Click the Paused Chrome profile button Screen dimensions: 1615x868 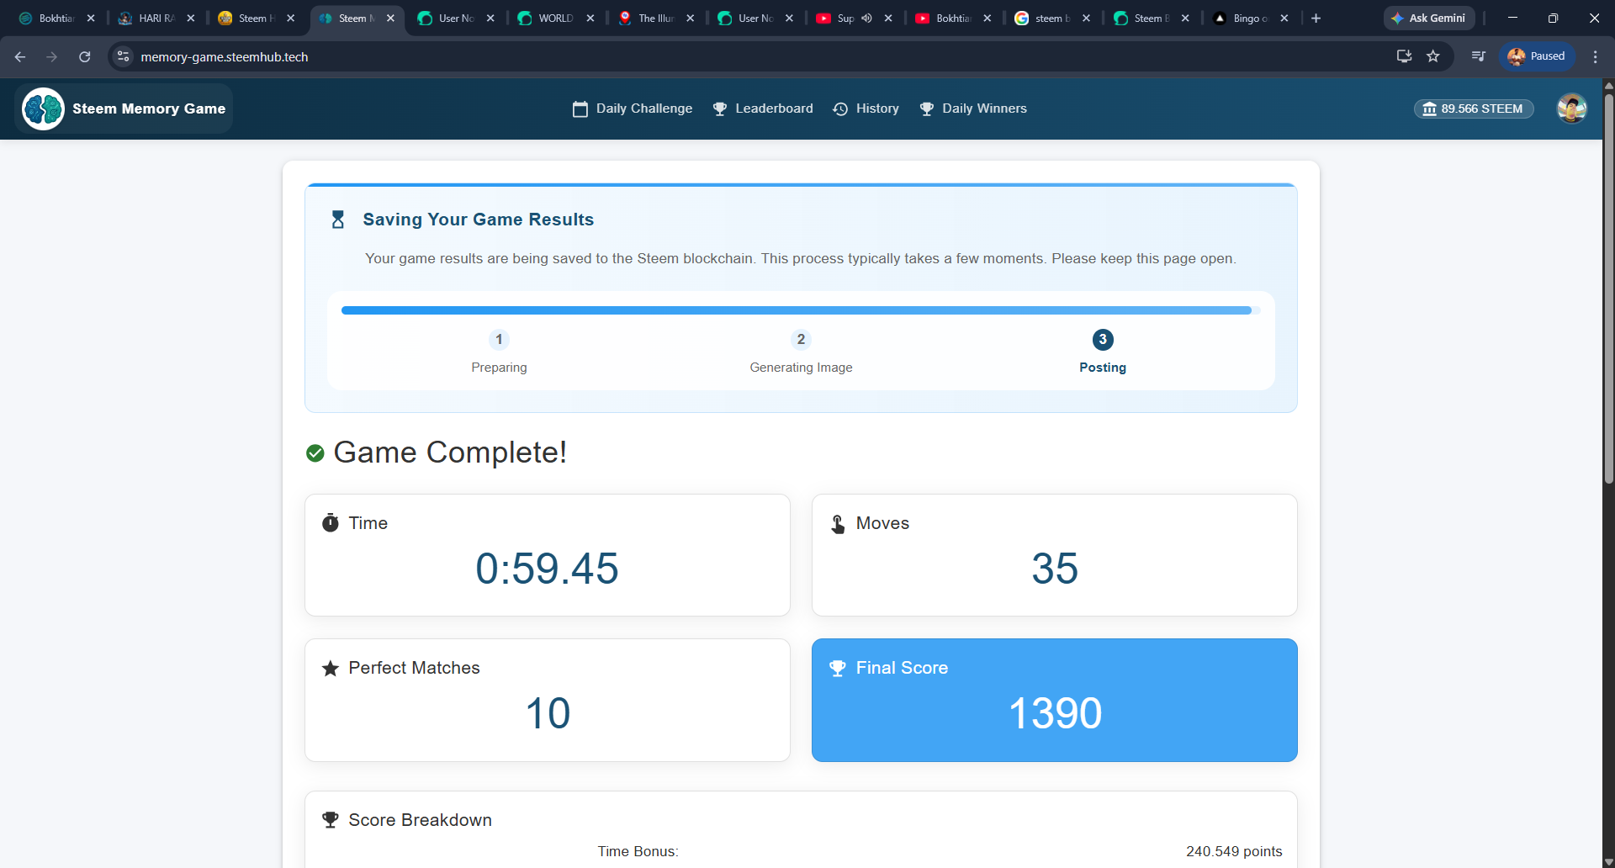coord(1537,56)
